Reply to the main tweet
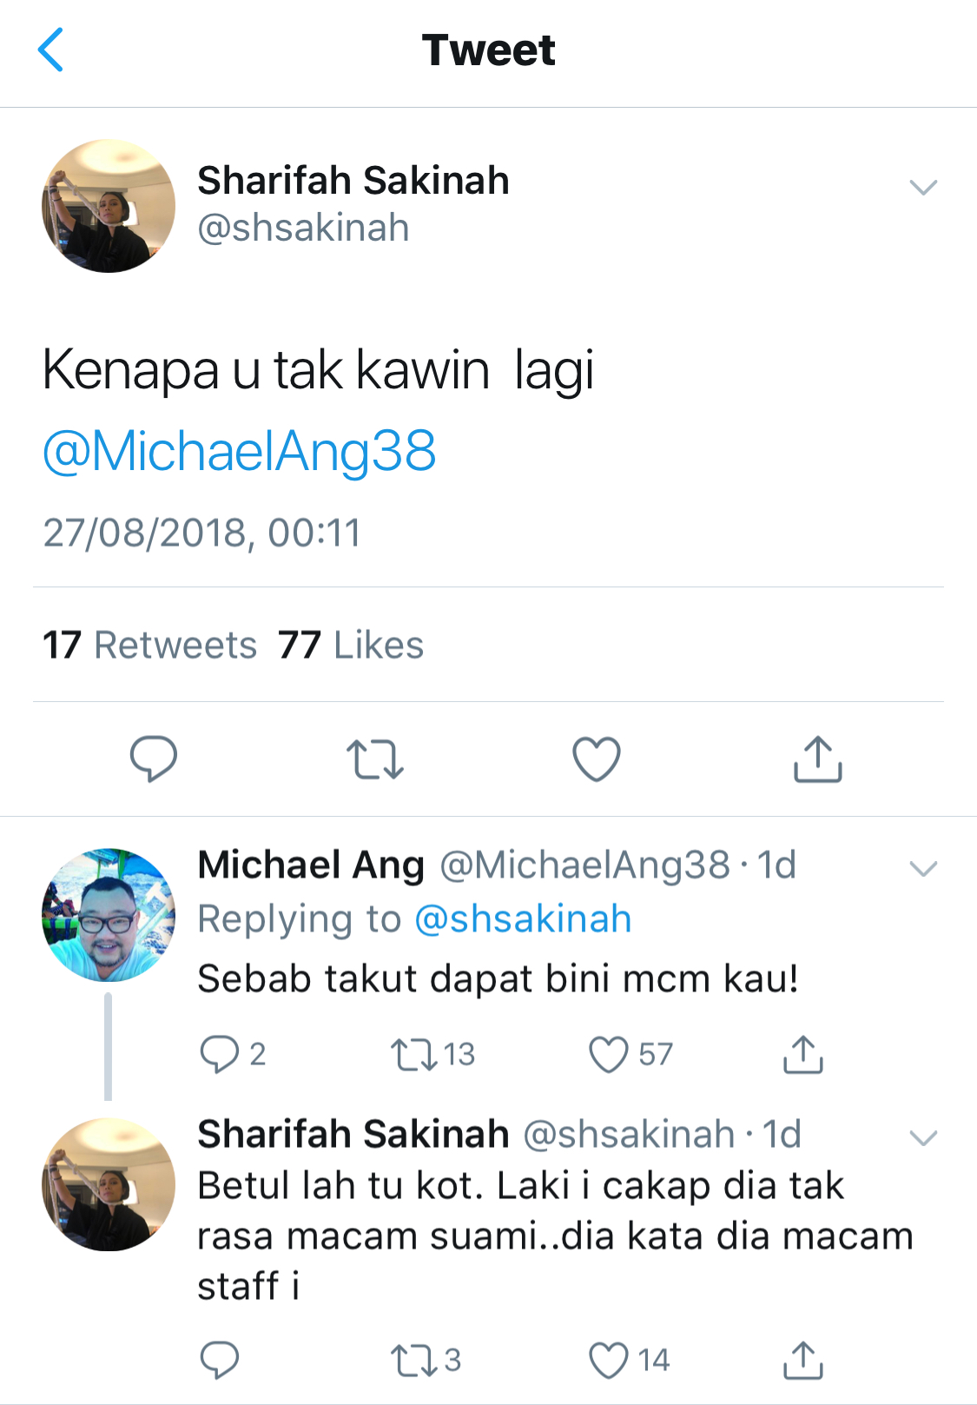The width and height of the screenshot is (977, 1405). click(154, 759)
